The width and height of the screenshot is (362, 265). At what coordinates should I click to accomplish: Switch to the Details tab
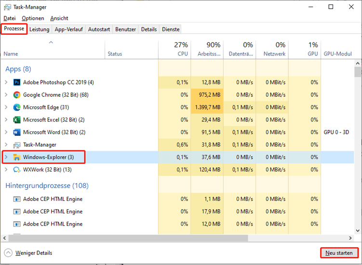click(149, 29)
